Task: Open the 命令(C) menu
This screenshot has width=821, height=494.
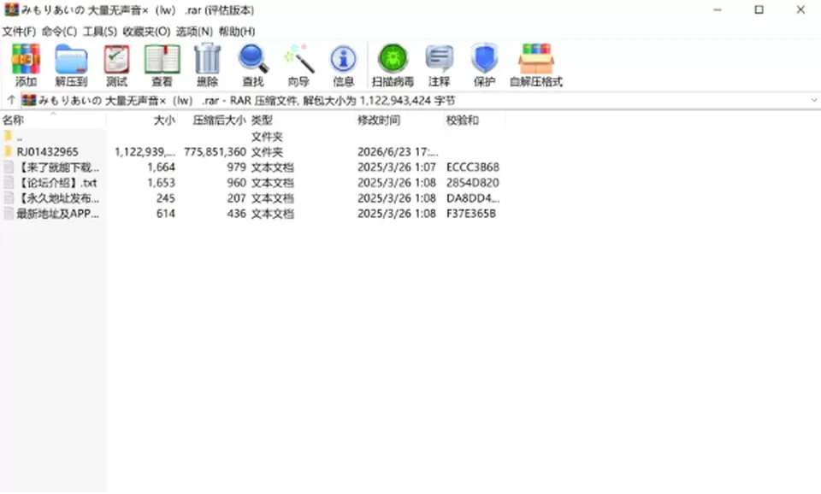Action: (x=59, y=32)
